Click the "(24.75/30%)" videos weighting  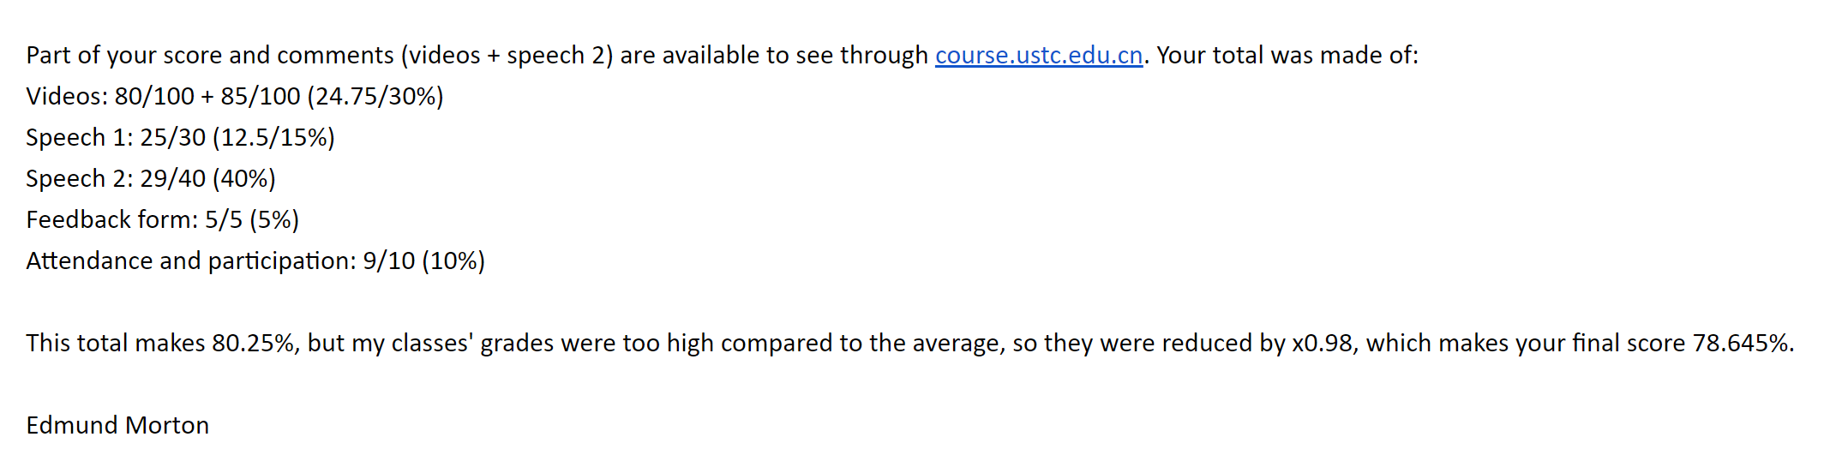pyautogui.click(x=375, y=97)
